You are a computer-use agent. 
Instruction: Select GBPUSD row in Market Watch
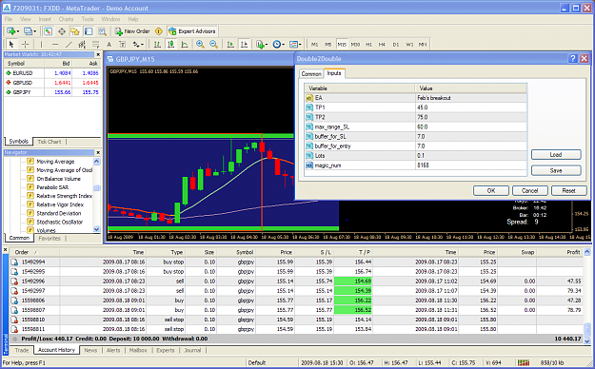52,83
